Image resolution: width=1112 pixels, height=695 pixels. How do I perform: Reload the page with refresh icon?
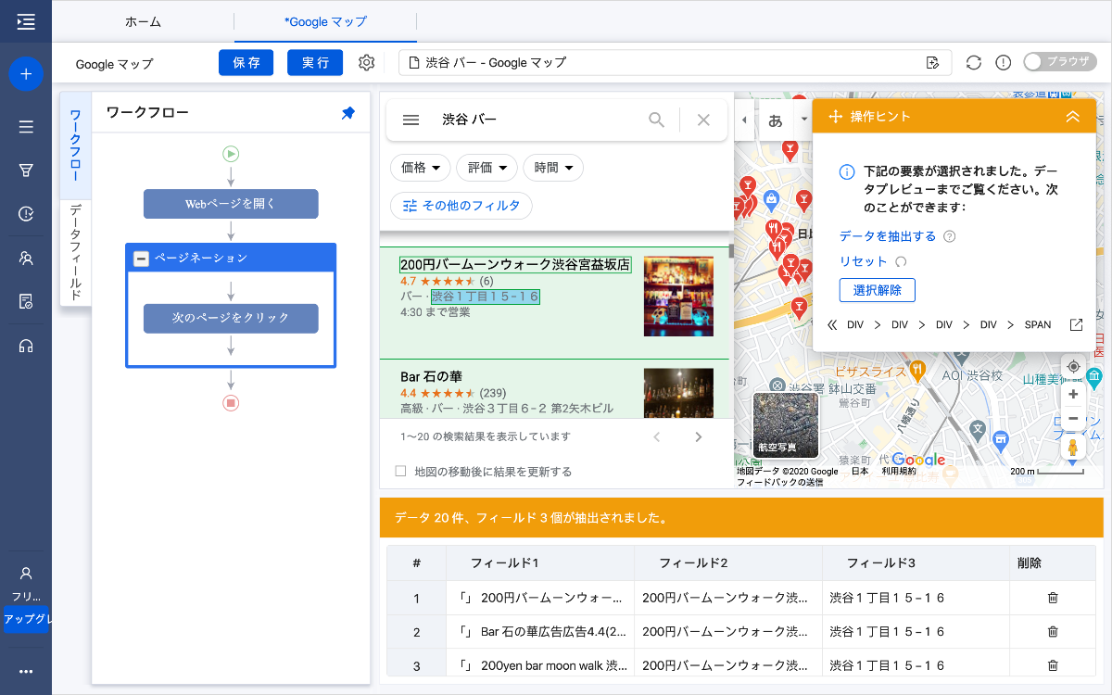pos(973,63)
